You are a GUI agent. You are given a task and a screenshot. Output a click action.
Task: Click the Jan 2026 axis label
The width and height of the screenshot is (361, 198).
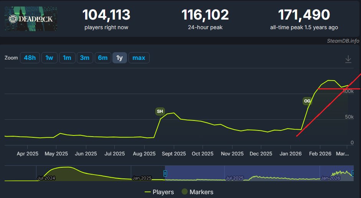click(x=290, y=153)
